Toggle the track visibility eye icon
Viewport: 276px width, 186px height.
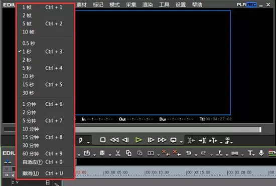click(x=7, y=169)
